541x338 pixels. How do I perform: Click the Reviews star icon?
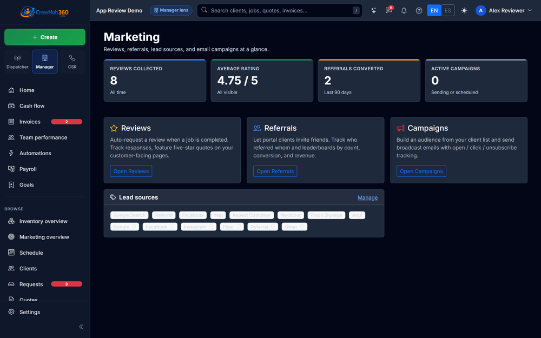pos(114,128)
